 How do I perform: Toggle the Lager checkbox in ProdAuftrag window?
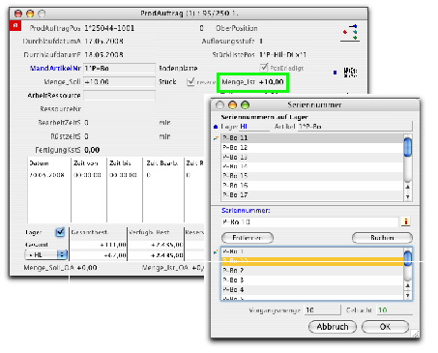(60, 232)
